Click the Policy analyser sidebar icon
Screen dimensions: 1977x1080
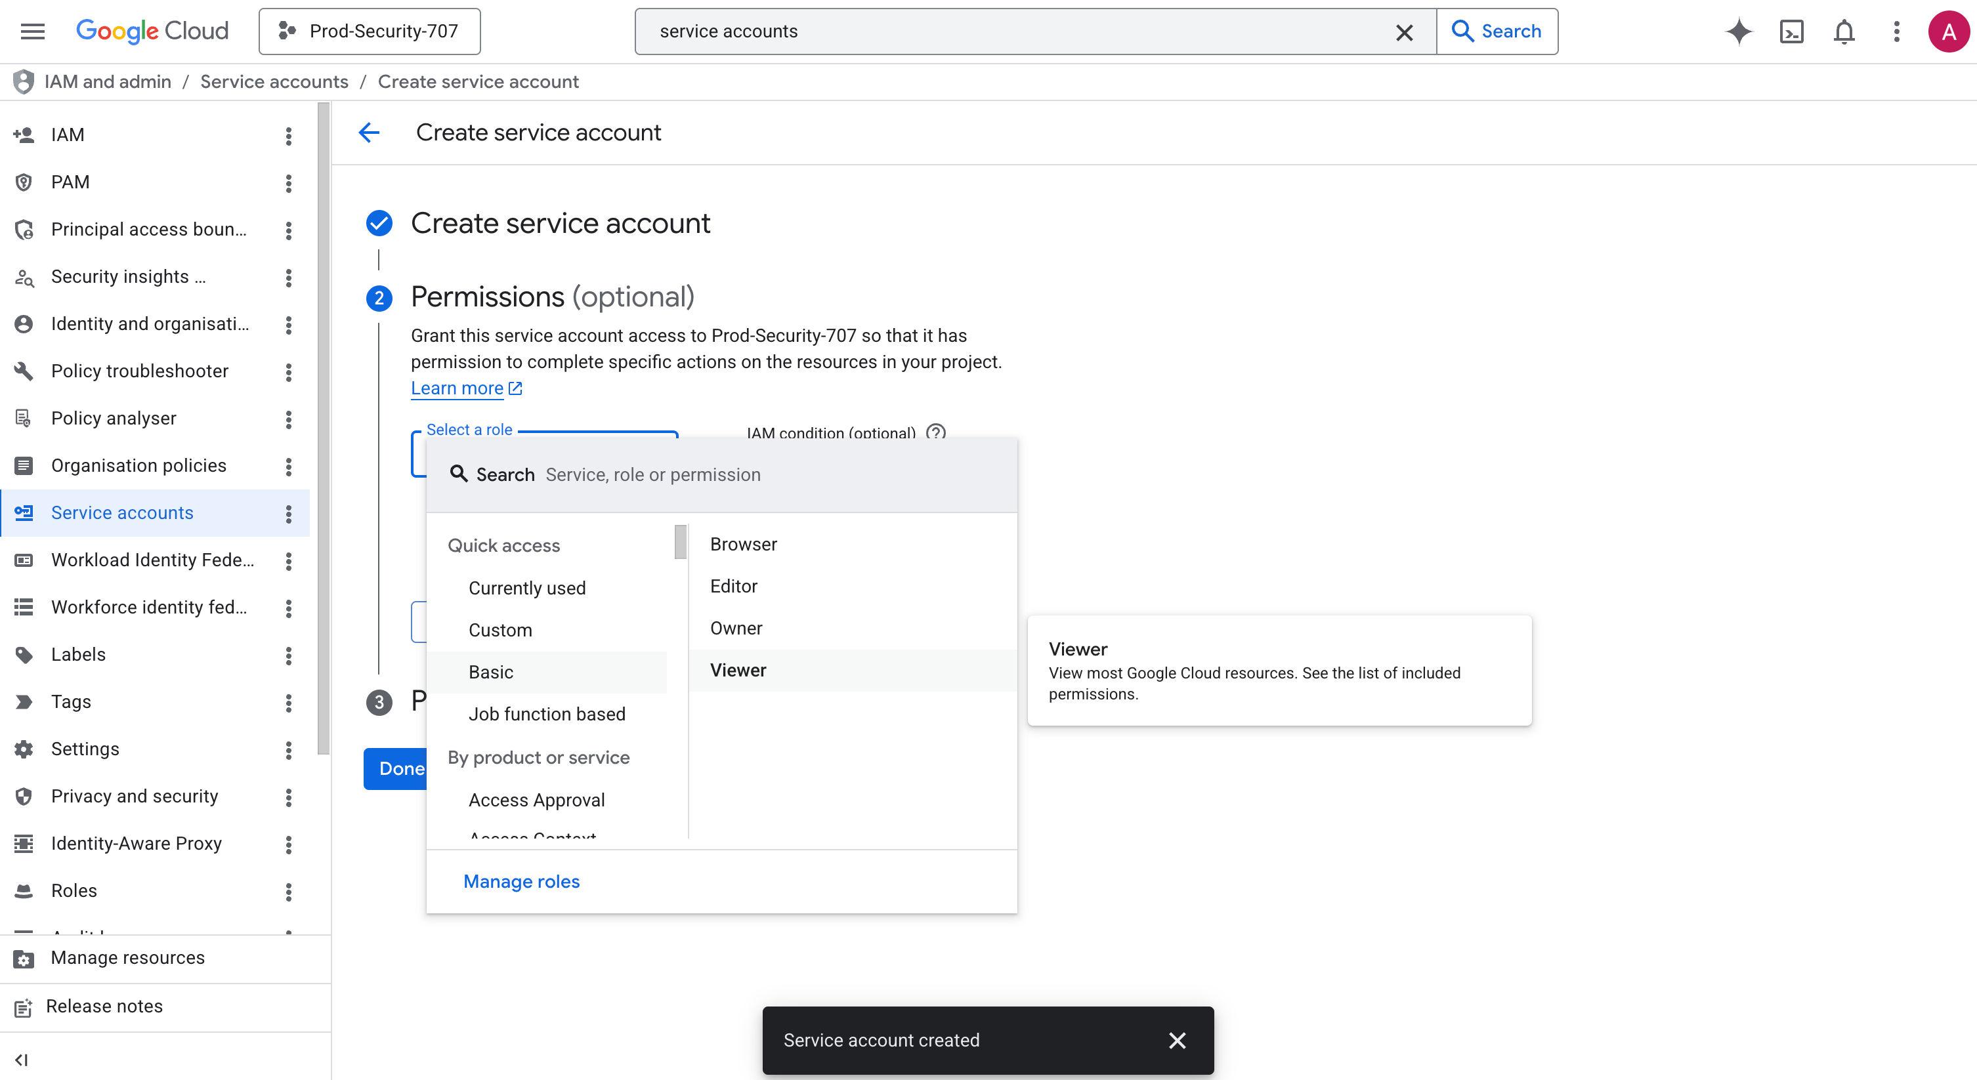(24, 419)
